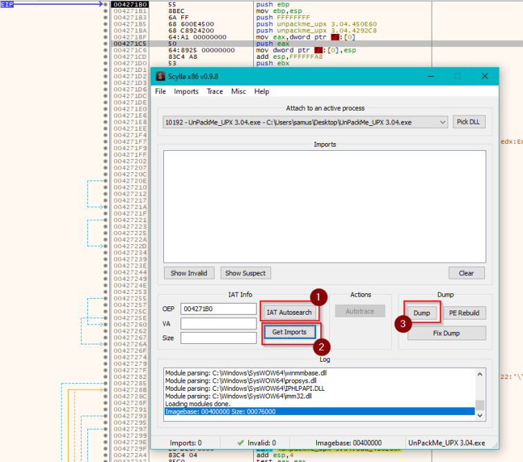Click the Fix Dump button

click(446, 333)
